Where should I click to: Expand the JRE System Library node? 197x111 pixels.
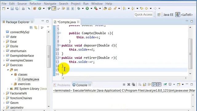tap(8, 89)
